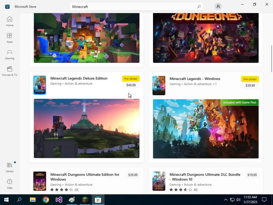The image size is (273, 205).
Task: Click $39.99 price of Minecraft Legends - Windows
Action: click(x=250, y=85)
